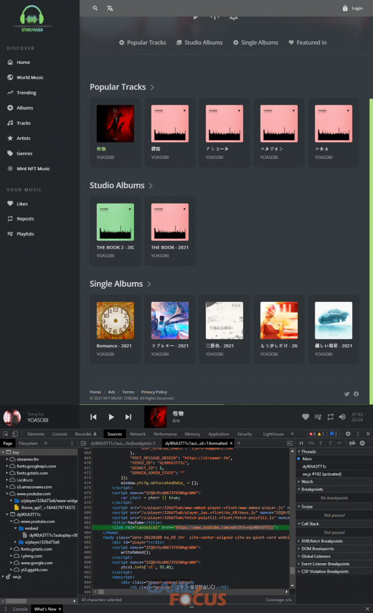Open Likes under Your Music
This screenshot has width=373, height=613.
pyautogui.click(x=18, y=204)
